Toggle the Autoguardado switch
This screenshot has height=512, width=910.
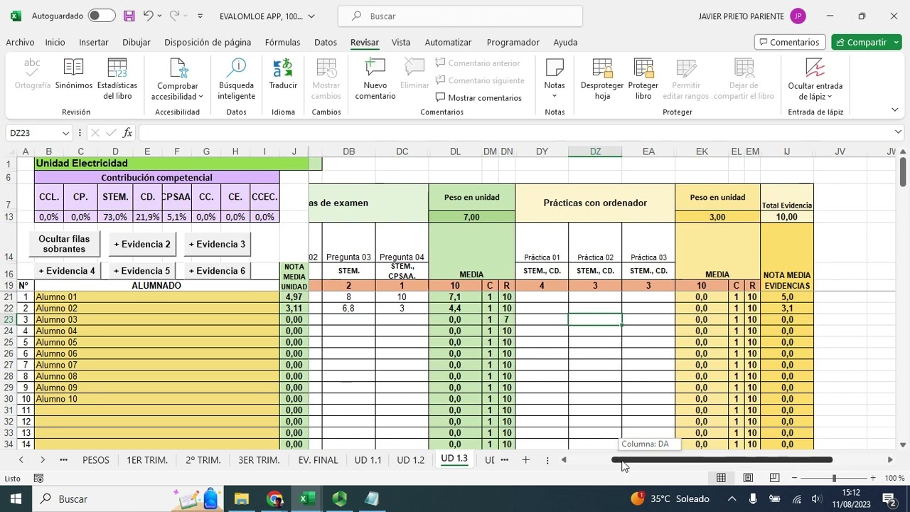point(102,16)
